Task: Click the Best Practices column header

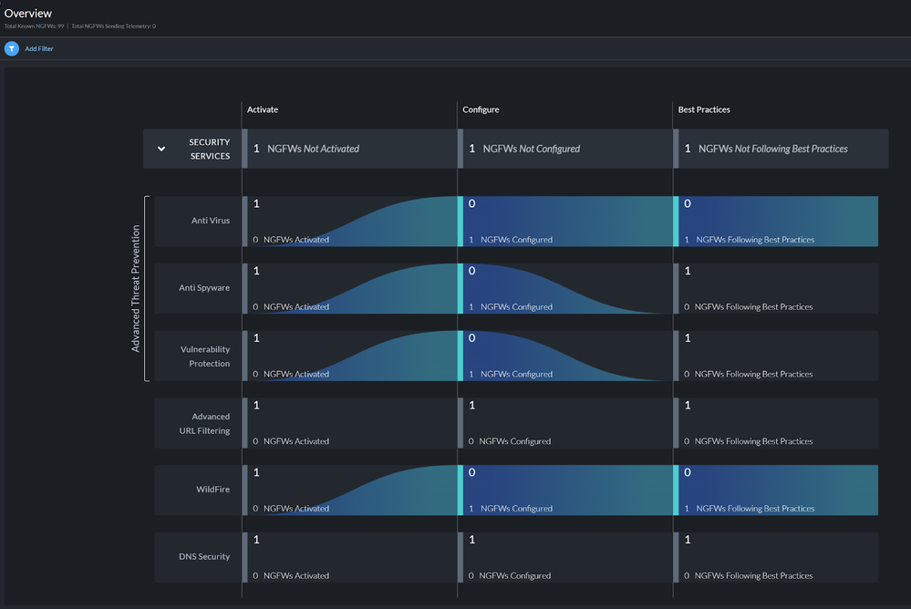Action: tap(704, 109)
